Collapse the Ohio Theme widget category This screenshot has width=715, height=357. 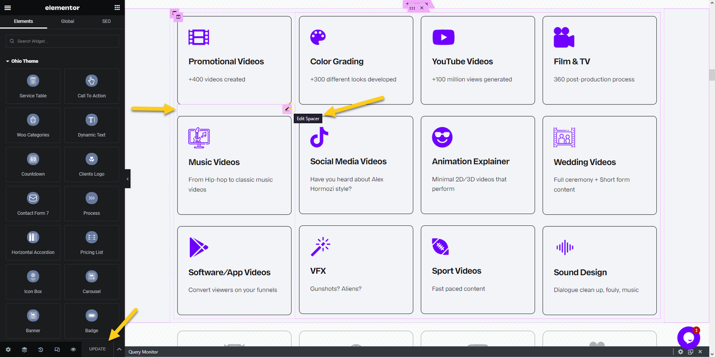point(22,61)
